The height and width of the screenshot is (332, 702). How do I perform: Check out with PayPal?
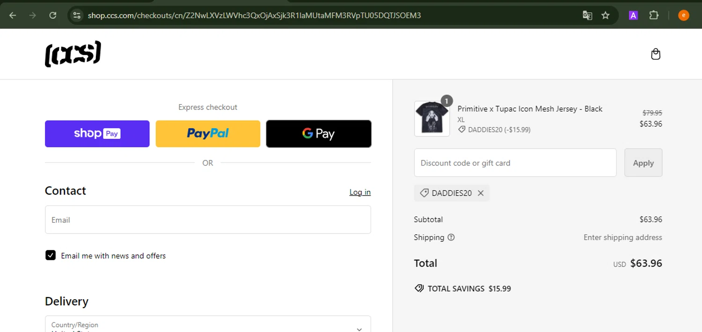click(x=208, y=134)
